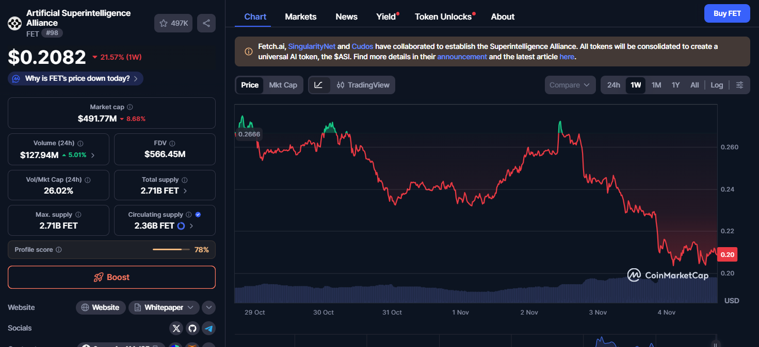759x347 pixels.
Task: Click the CoinMarketCap watermark on chart
Action: (x=668, y=275)
